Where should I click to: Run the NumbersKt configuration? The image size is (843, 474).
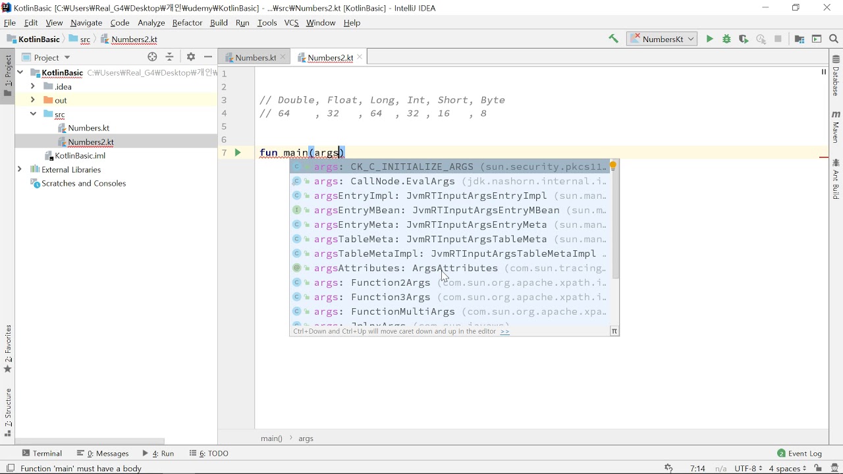pyautogui.click(x=710, y=39)
